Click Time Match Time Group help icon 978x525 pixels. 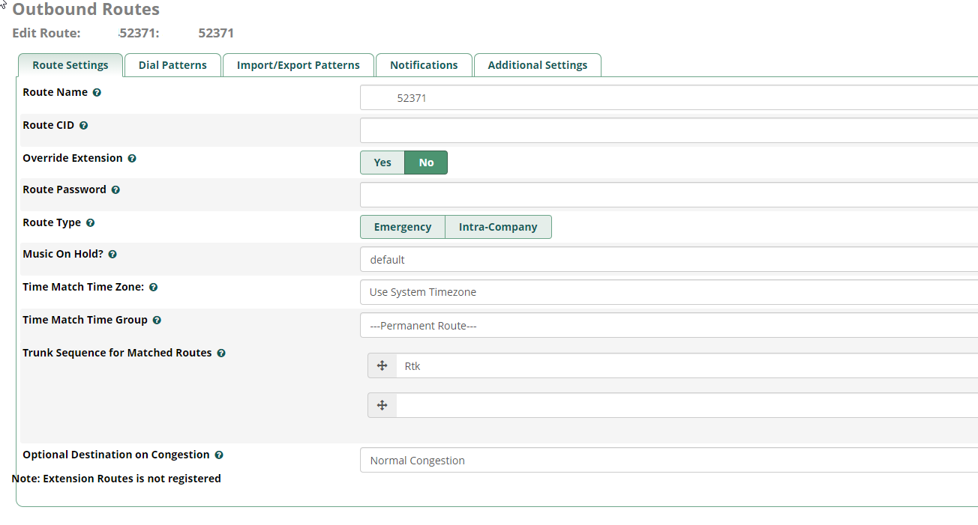[157, 321]
